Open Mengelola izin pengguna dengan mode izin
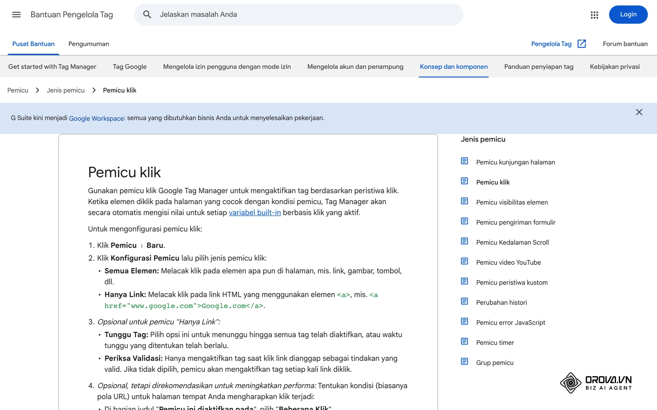Screen dimensions: 657x410 point(227,66)
